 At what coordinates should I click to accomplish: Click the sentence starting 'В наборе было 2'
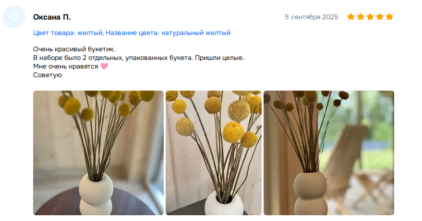tap(113, 58)
